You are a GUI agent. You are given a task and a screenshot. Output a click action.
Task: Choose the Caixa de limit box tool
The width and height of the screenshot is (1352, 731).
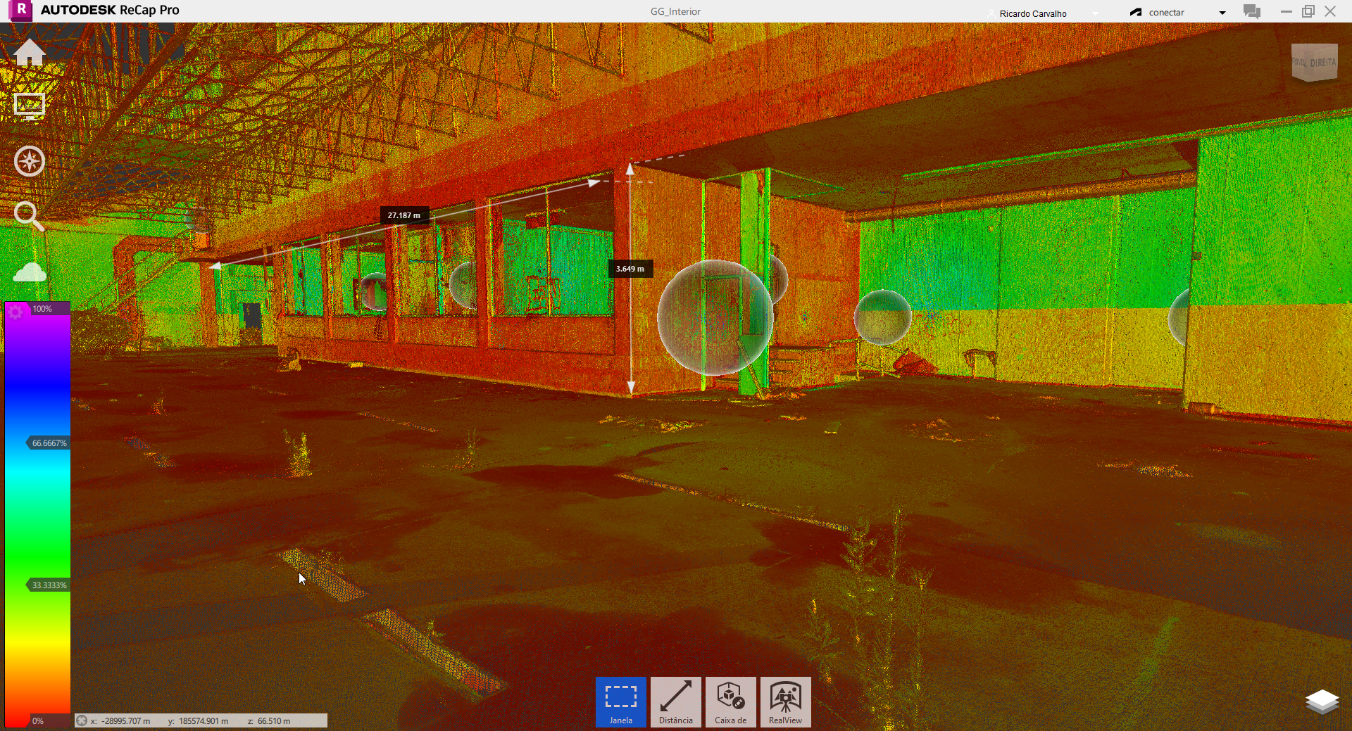click(730, 701)
